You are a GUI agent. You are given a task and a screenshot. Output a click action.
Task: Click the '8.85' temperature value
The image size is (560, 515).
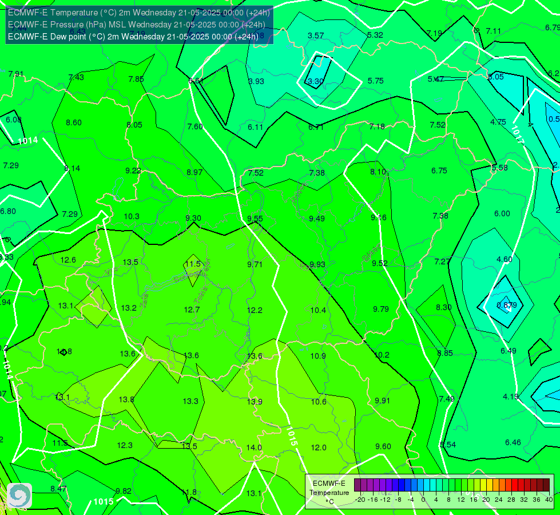(x=445, y=353)
